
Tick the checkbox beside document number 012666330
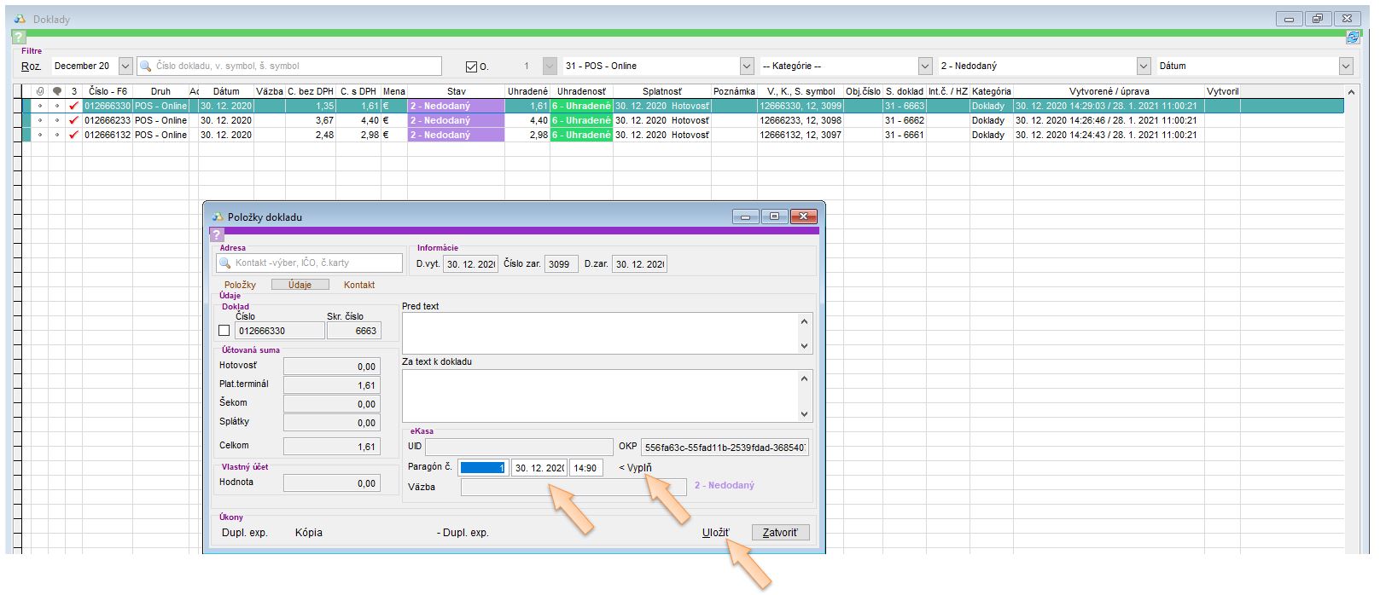[224, 331]
